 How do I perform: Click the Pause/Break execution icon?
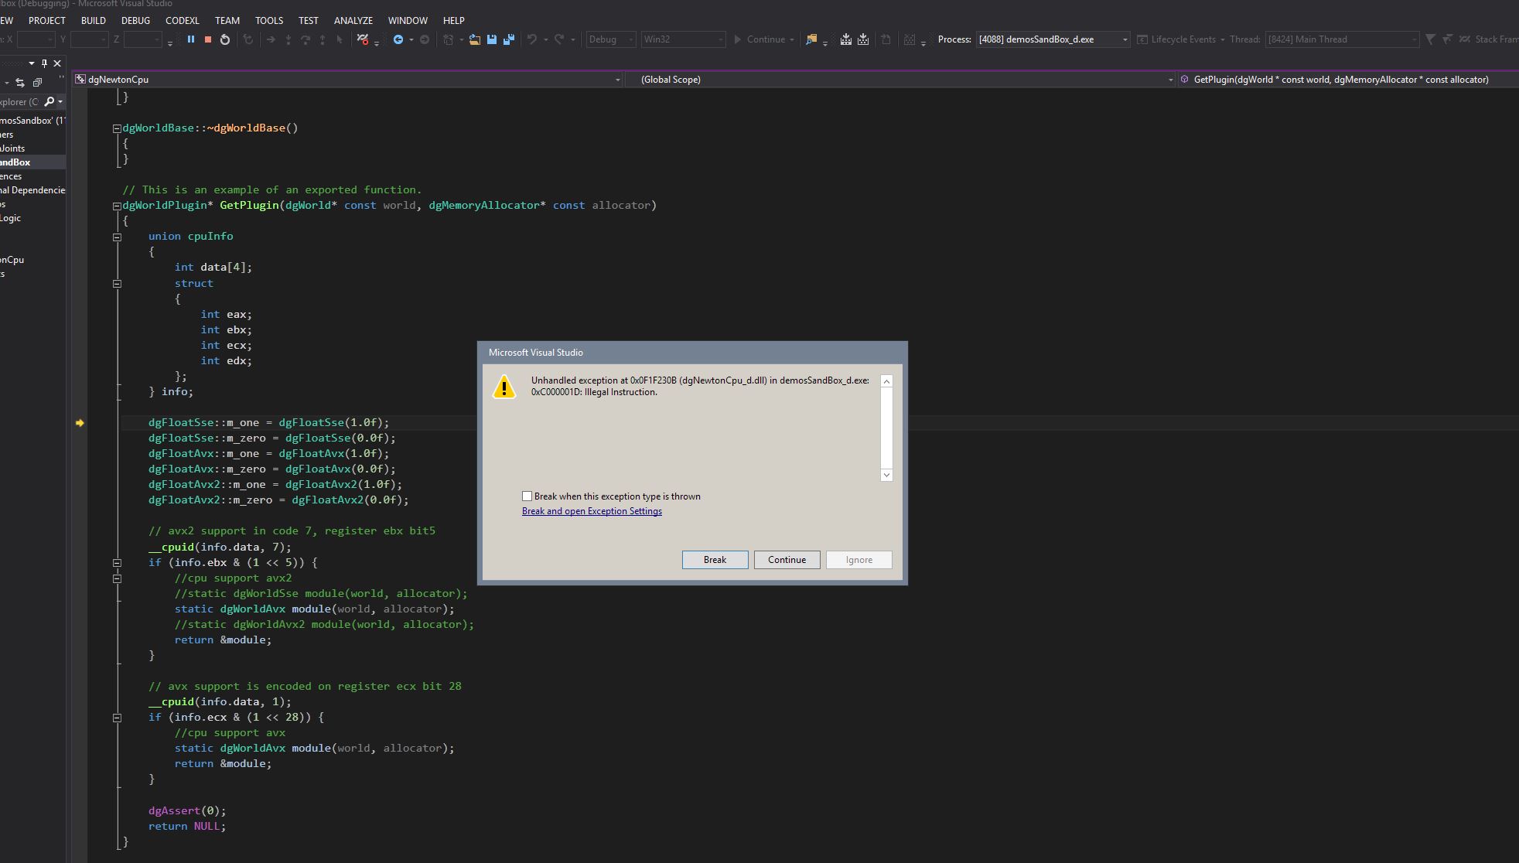[191, 39]
